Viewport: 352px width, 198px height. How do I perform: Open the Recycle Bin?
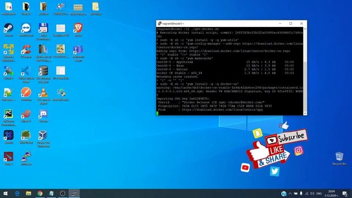339,158
